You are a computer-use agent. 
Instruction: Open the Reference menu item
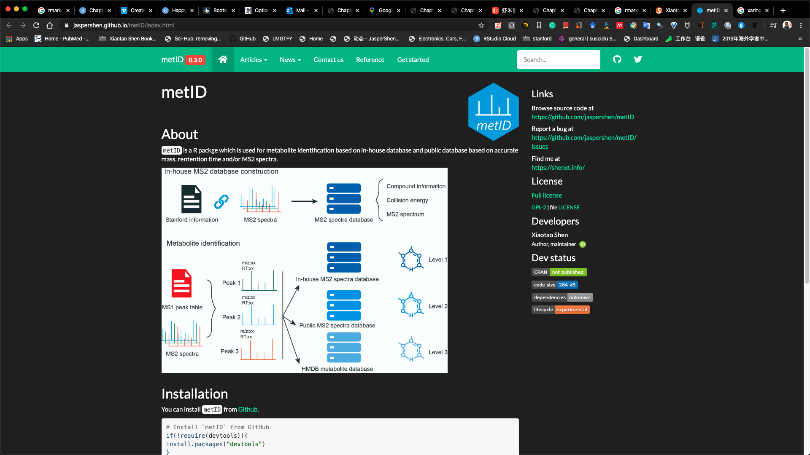(370, 60)
